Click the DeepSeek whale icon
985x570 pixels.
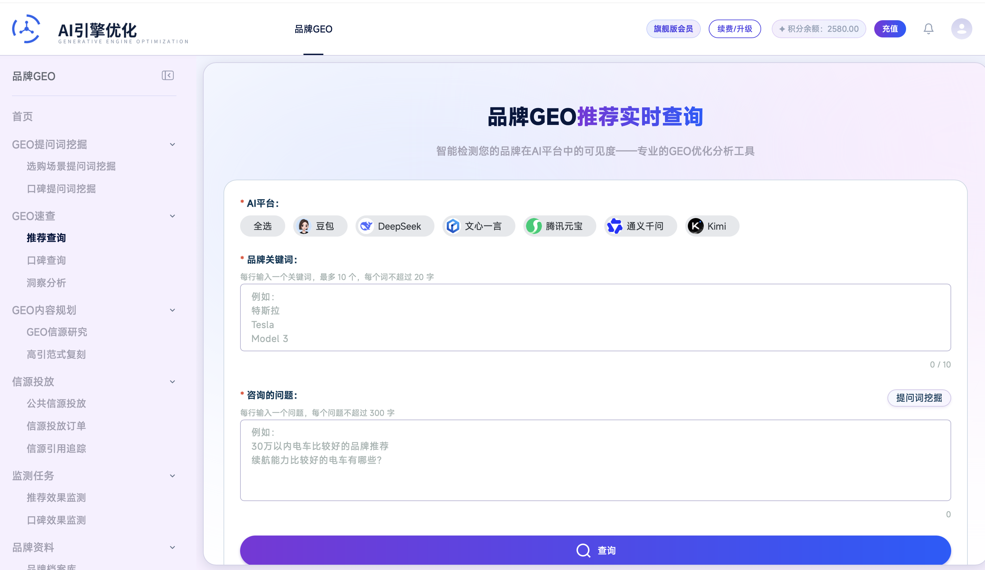point(366,226)
